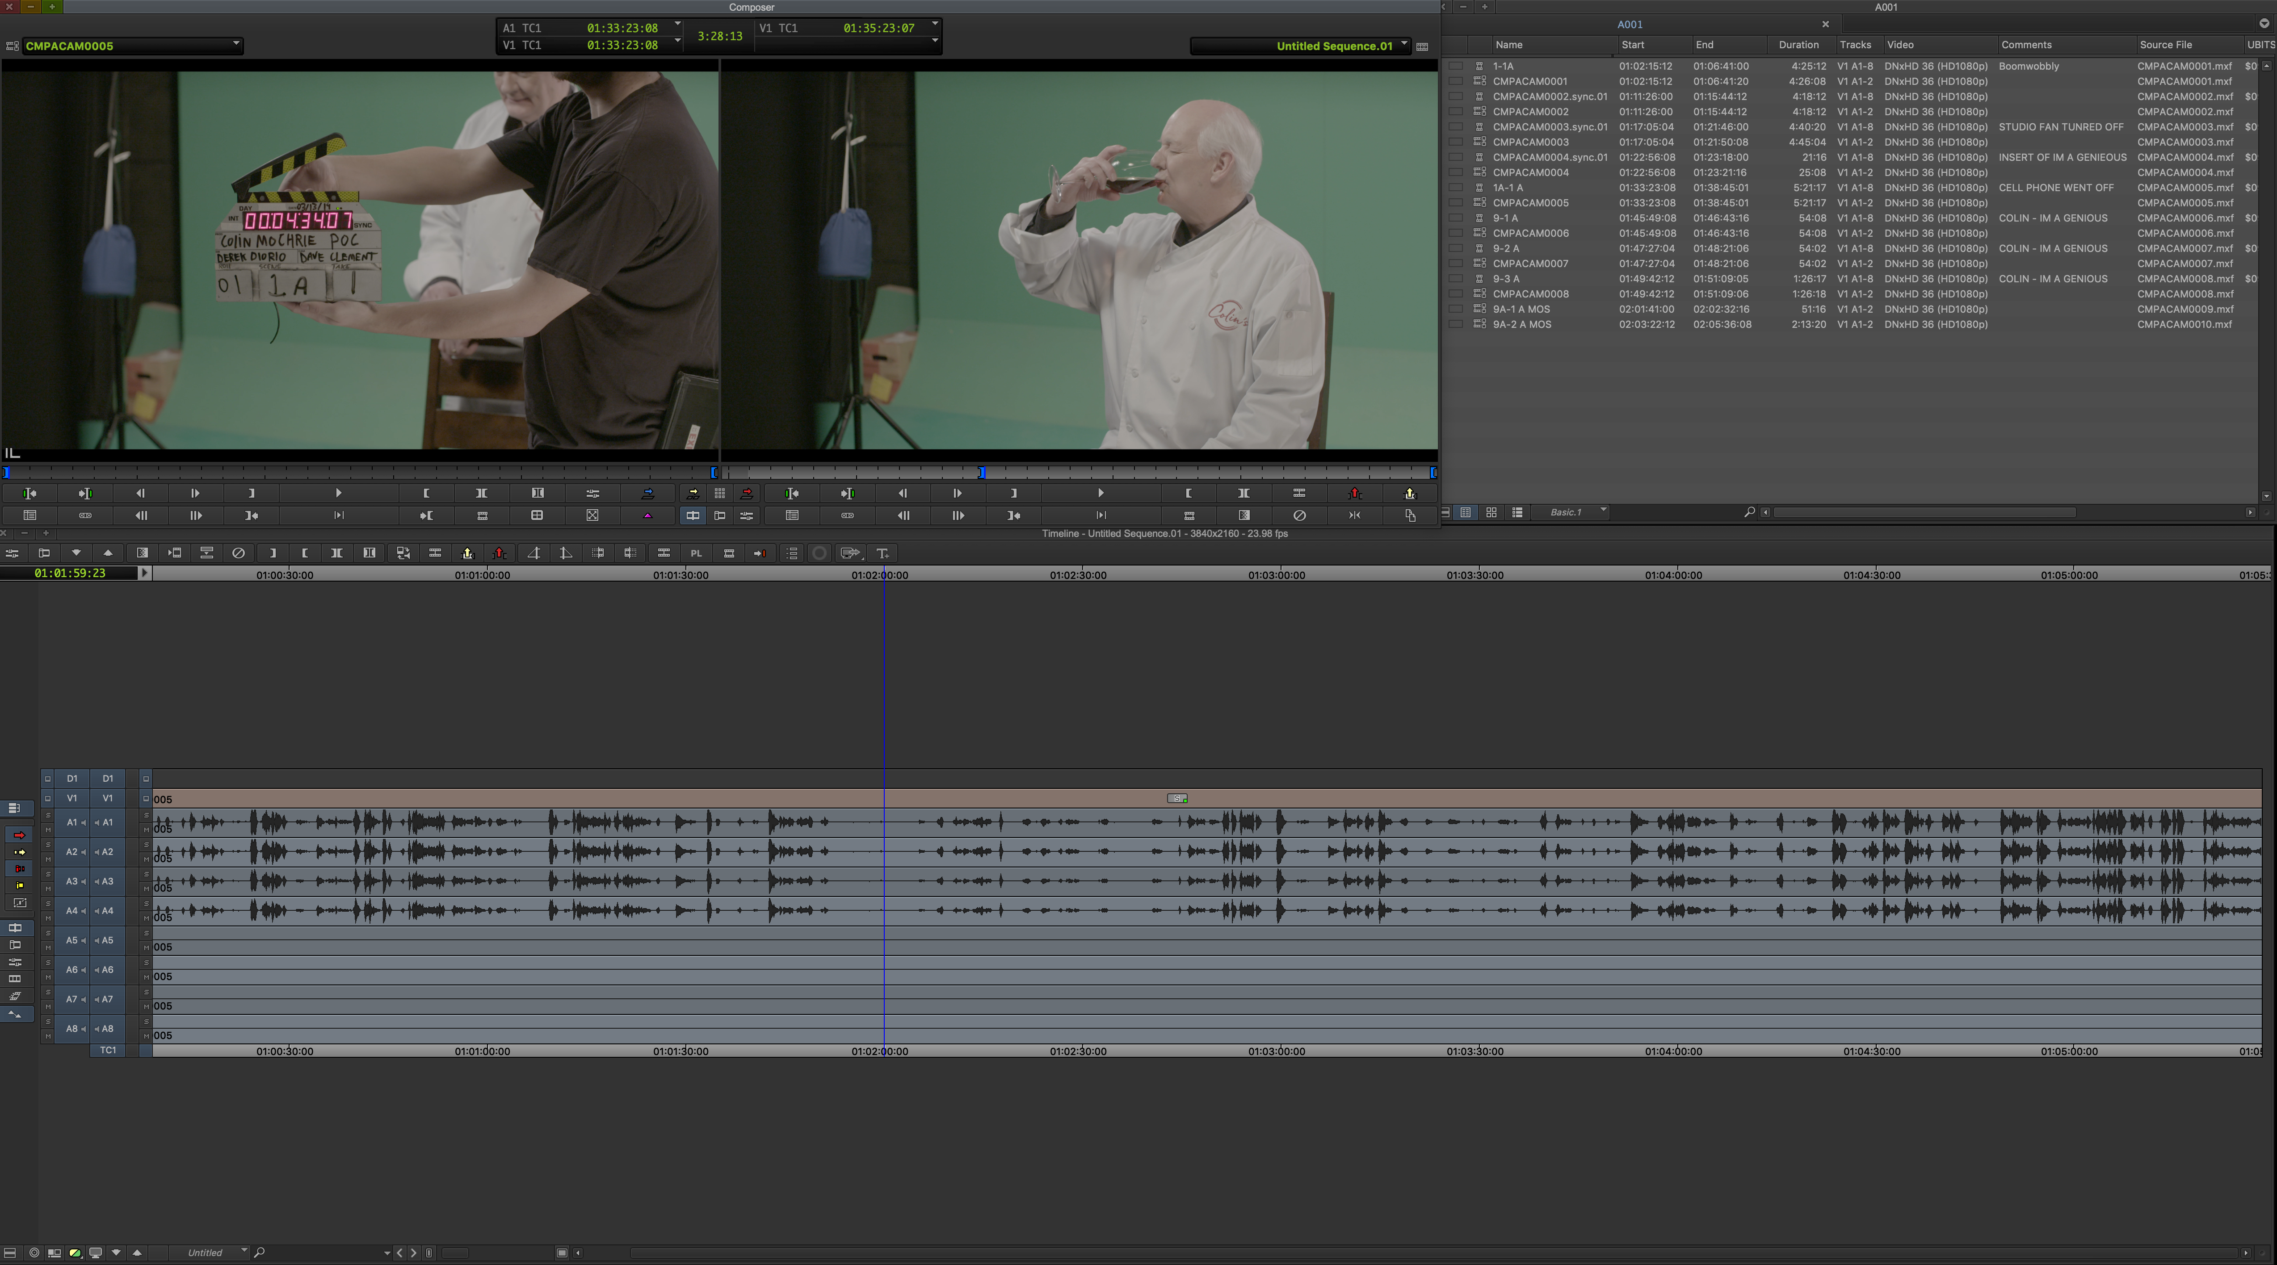This screenshot has height=1265, width=2277.
Task: Open the Title tool in timeline toolbar
Action: coord(882,553)
